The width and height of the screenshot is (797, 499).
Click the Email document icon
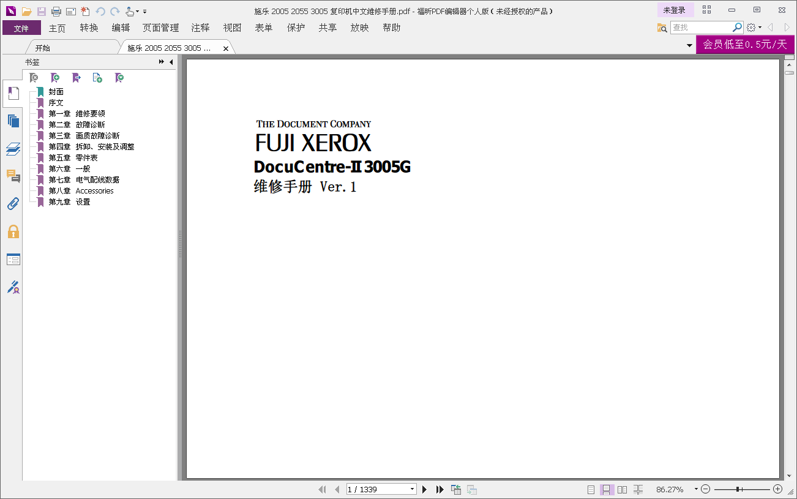click(x=70, y=11)
